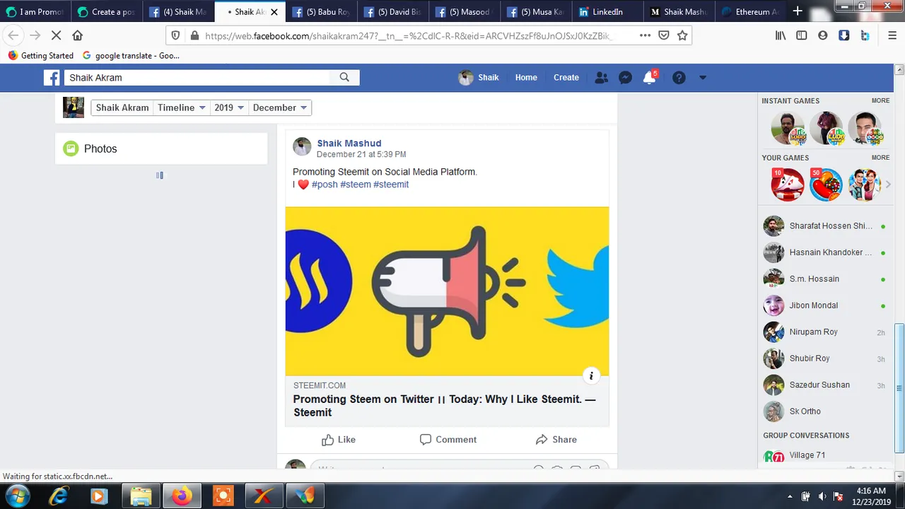The height and width of the screenshot is (509, 905).
Task: Expand Your Games with right arrow
Action: tap(888, 185)
